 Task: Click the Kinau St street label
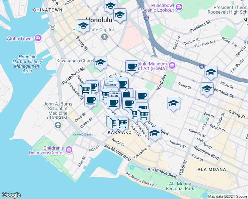pyautogui.click(x=227, y=85)
